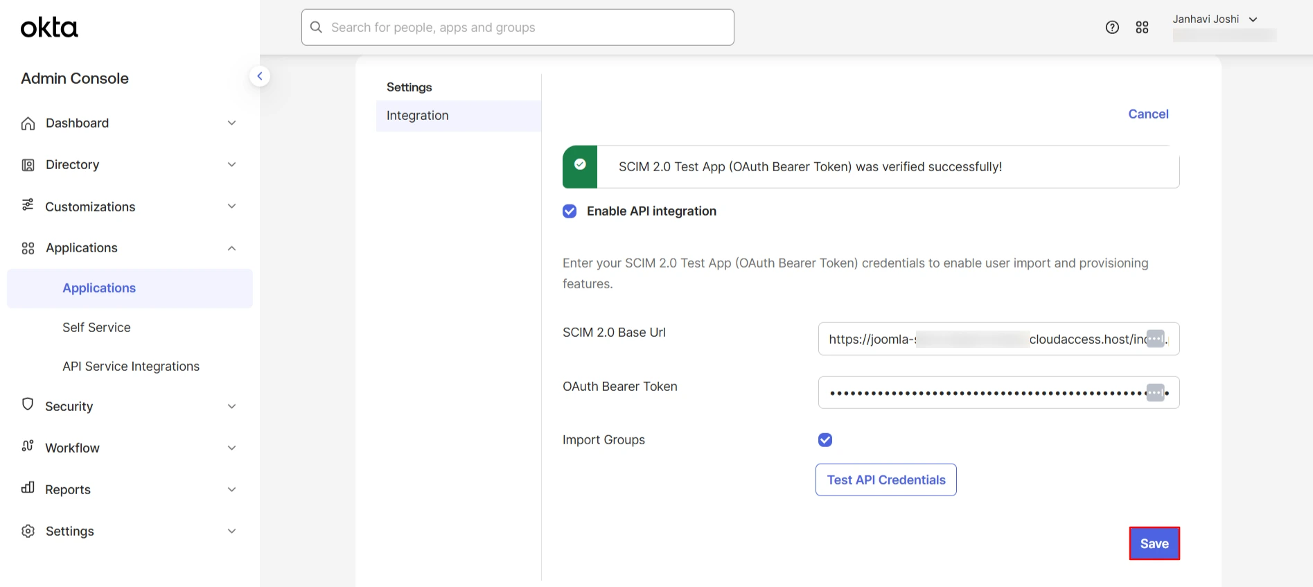Viewport: 1313px width, 587px height.
Task: Click the 'Admin Console' title text
Action: [x=75, y=78]
